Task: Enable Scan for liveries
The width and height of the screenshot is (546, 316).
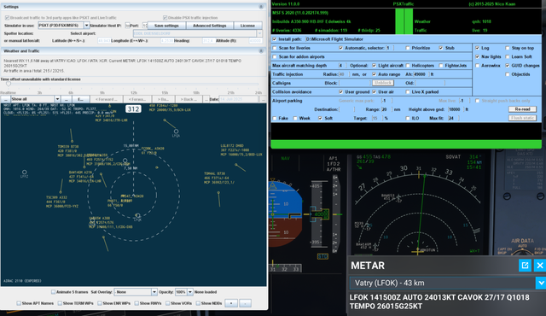Action: pos(275,48)
